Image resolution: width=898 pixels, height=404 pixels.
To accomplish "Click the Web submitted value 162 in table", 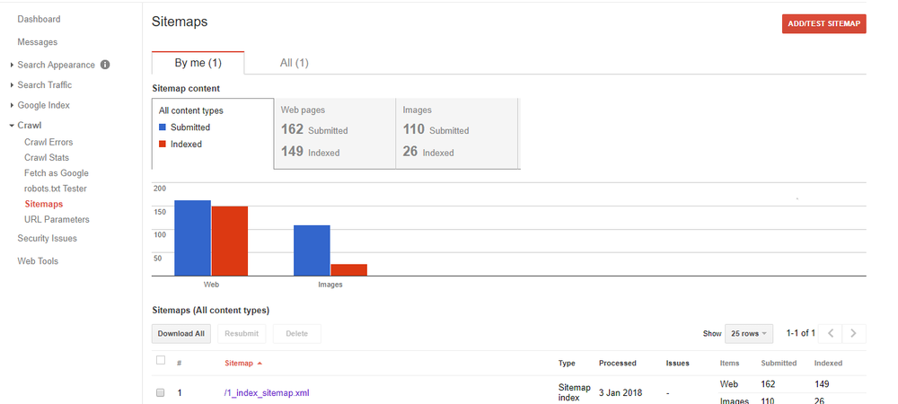I will 768,384.
